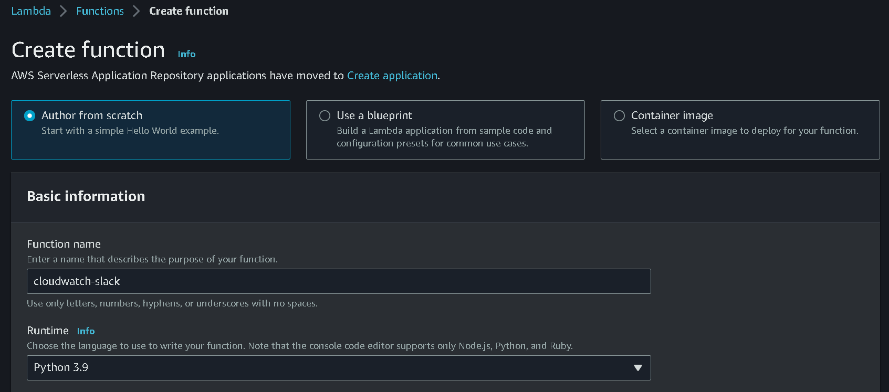Click the blueprint card description text

coord(444,137)
